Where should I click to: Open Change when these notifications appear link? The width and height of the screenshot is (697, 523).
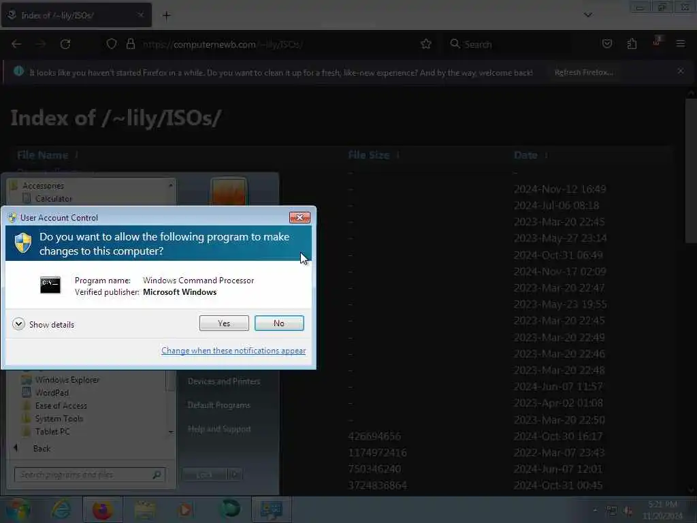tap(233, 351)
